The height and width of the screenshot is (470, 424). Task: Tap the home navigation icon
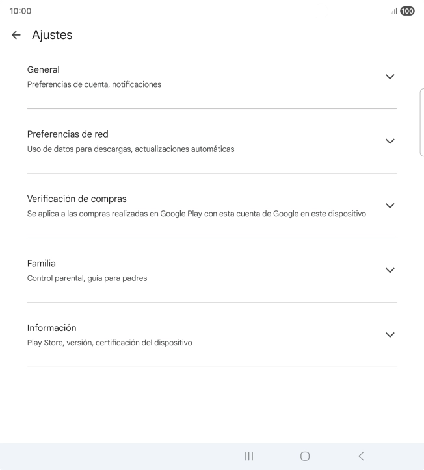[x=305, y=456]
